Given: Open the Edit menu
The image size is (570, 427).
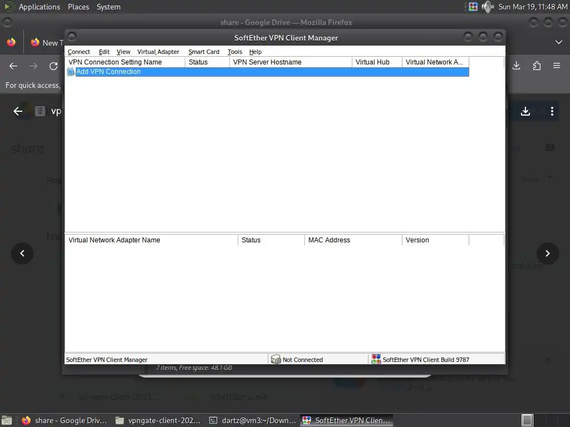Looking at the screenshot, I should point(104,52).
